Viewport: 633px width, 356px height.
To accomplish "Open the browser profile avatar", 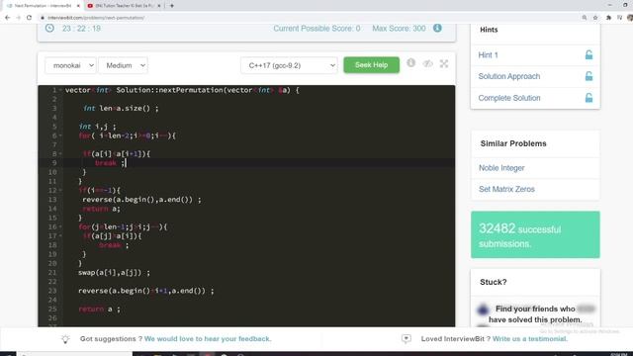I will coord(630,18).
